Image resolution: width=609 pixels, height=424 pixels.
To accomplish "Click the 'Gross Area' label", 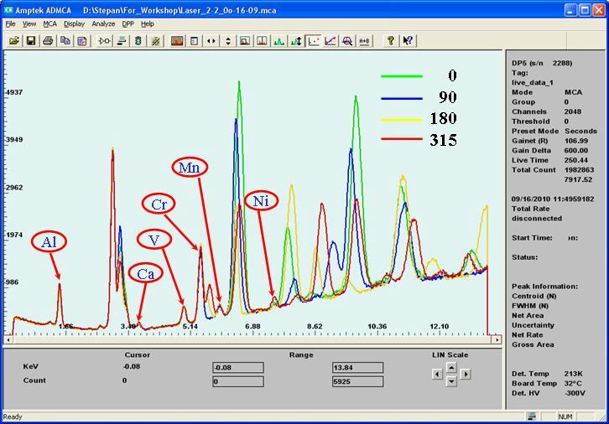I will [x=533, y=345].
